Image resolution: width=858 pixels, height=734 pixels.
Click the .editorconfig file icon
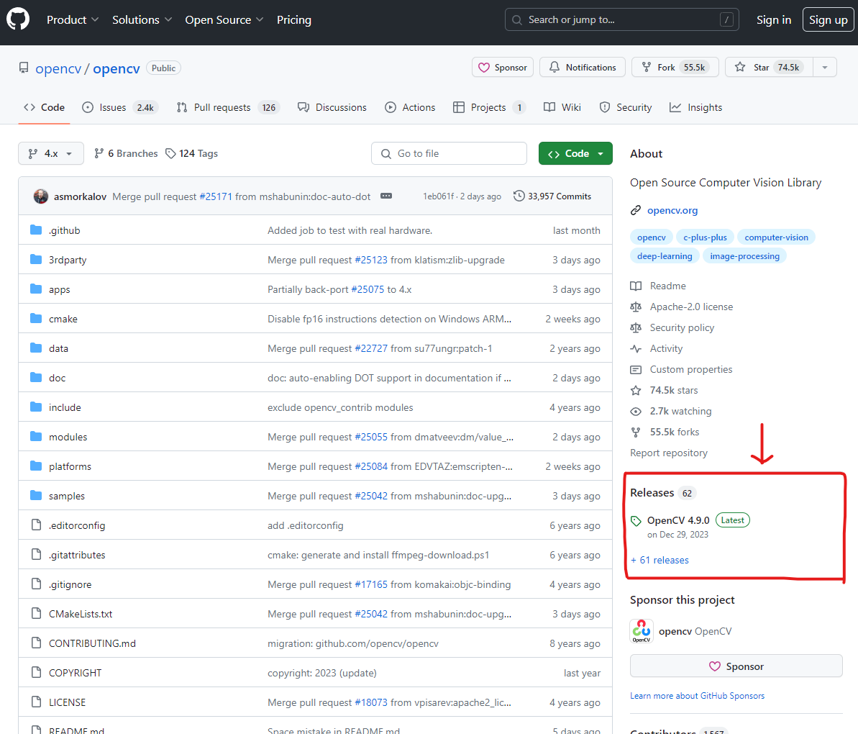pos(36,525)
